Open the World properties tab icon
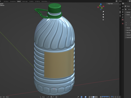 pyautogui.click(x=123, y=20)
